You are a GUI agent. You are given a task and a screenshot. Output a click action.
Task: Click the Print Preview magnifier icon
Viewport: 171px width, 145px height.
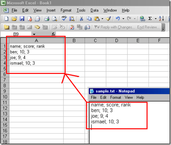[x=55, y=19]
